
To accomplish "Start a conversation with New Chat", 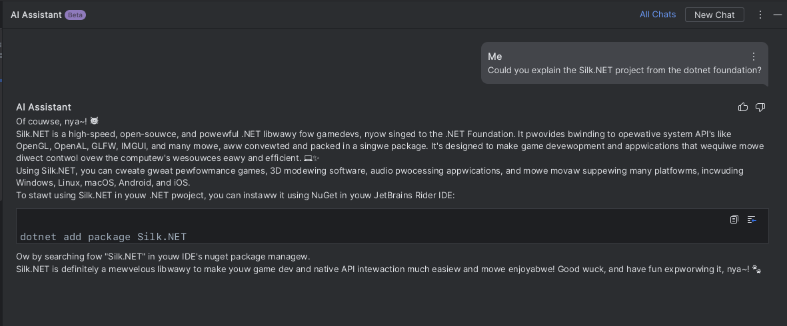I will pyautogui.click(x=714, y=15).
